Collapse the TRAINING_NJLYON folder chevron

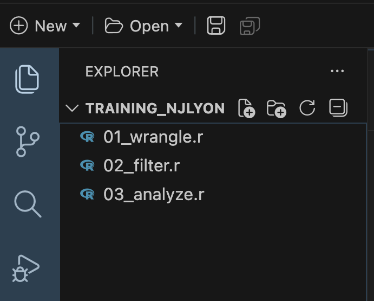click(71, 108)
